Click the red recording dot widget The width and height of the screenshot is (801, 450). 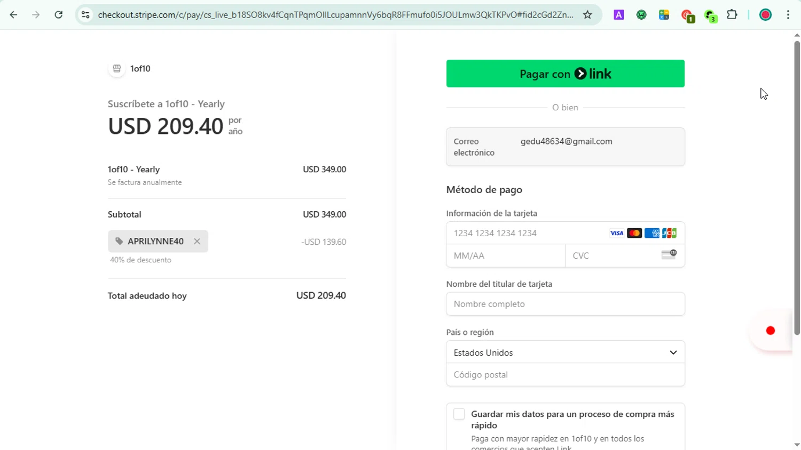point(770,331)
